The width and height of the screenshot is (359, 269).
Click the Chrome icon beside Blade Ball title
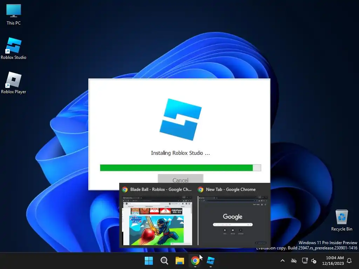(x=125, y=189)
